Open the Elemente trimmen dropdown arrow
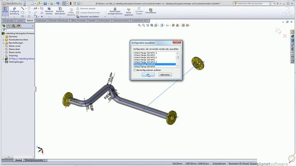This screenshot has width=296, height=166. (x=49, y=17)
